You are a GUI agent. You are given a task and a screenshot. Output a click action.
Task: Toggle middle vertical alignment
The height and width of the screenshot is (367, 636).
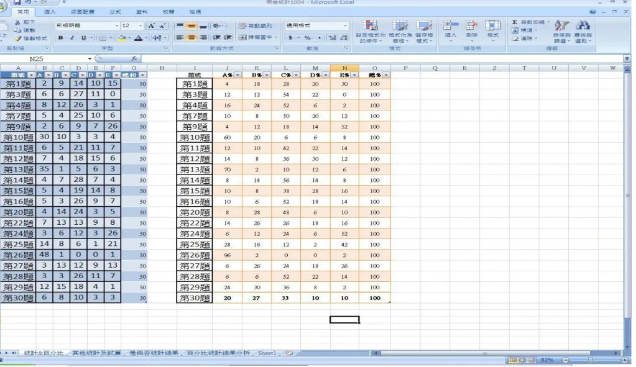191,25
